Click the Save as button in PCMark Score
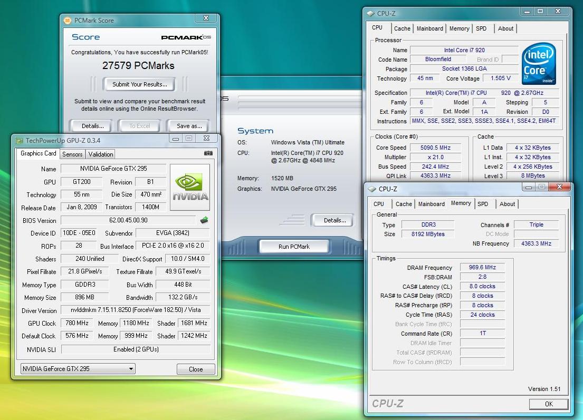 [189, 126]
